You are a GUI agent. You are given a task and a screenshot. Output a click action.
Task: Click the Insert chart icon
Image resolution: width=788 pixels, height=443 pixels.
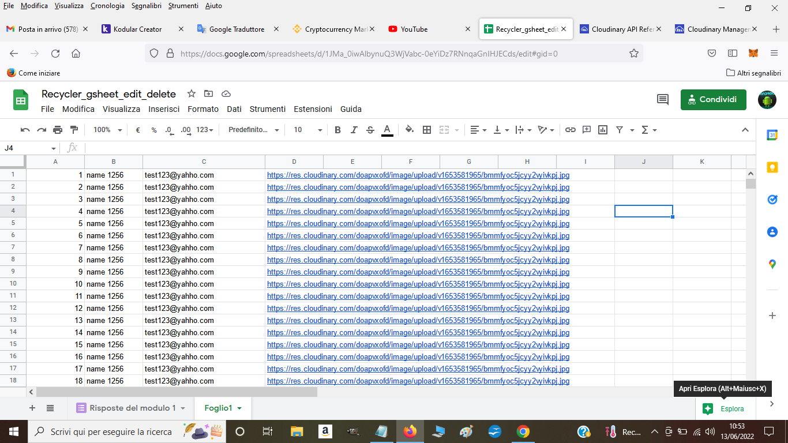(x=603, y=130)
